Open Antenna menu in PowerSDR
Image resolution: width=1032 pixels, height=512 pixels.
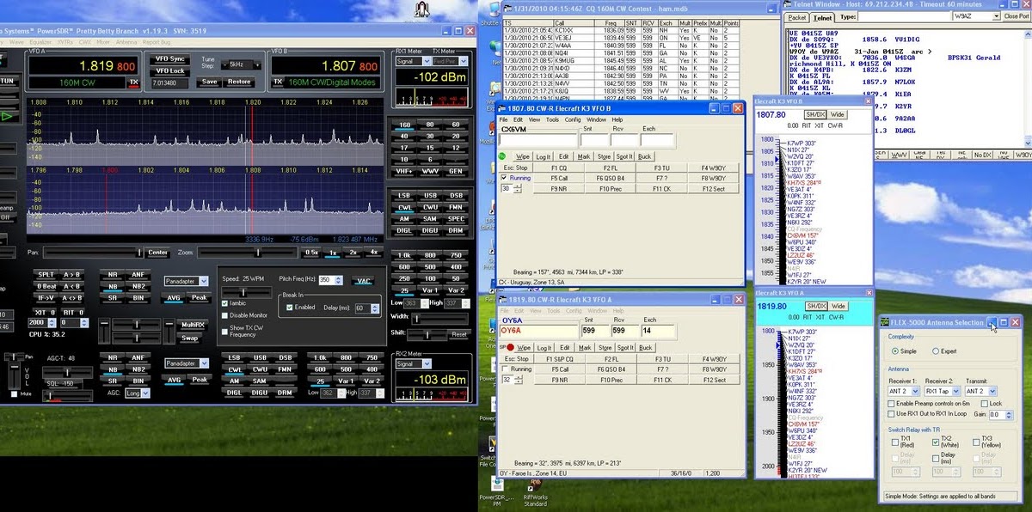click(127, 41)
